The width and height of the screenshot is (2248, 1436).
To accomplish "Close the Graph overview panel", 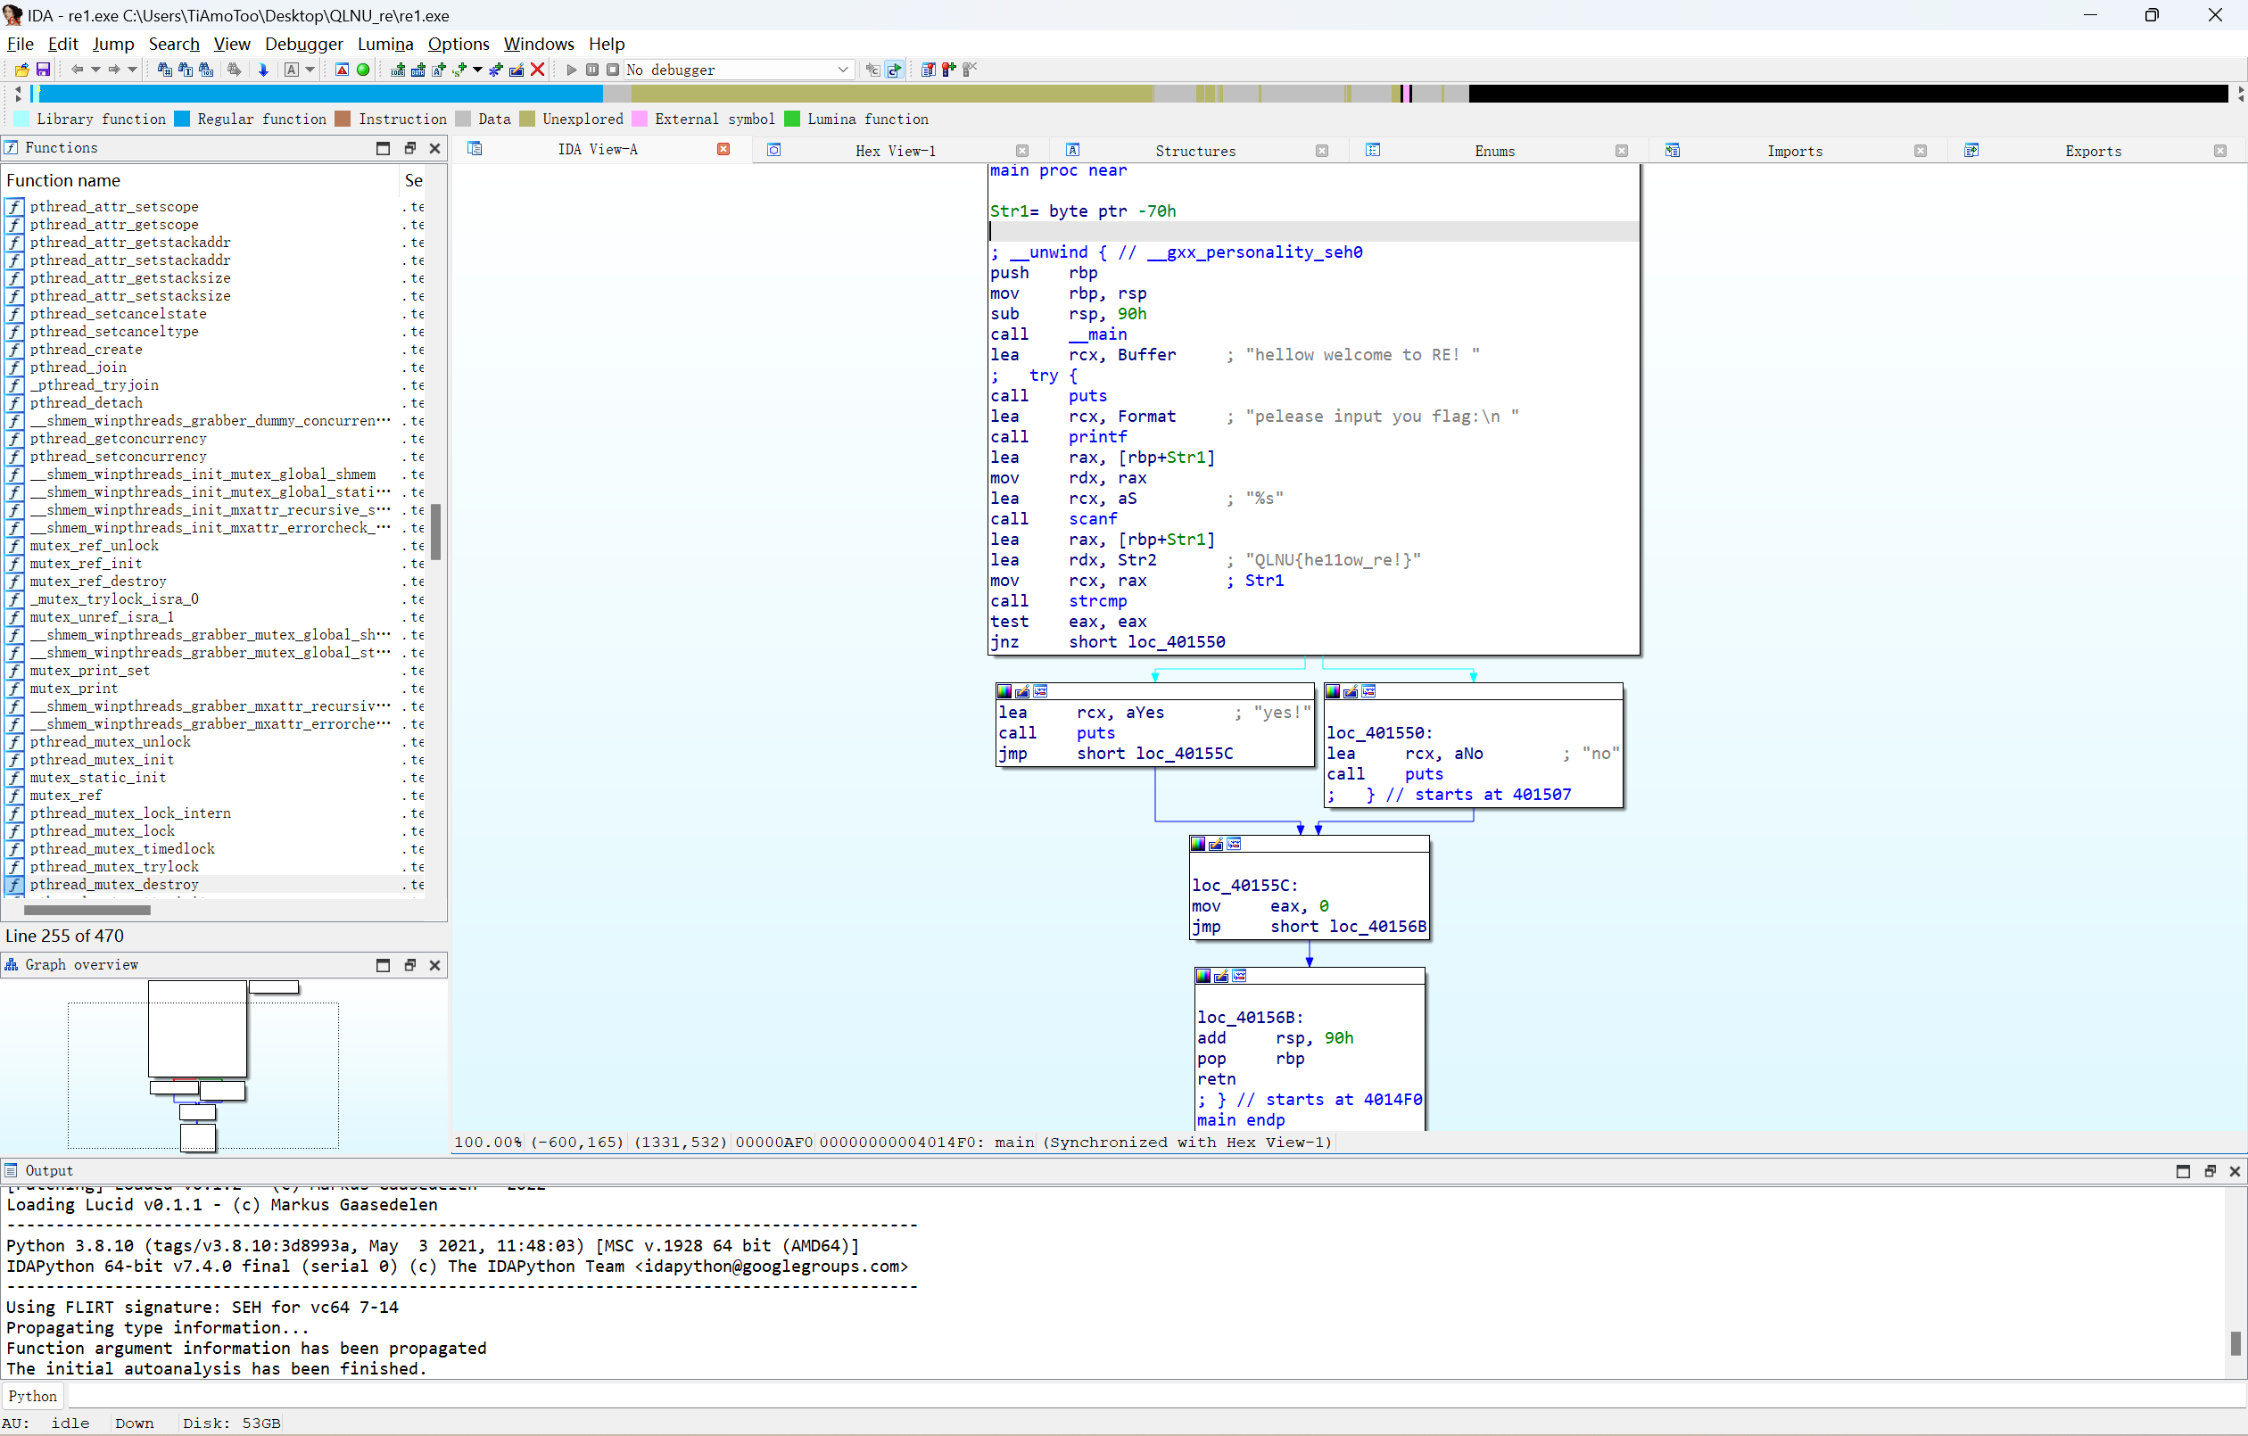I will [435, 964].
